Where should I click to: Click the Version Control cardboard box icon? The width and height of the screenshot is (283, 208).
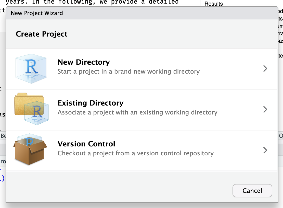point(30,150)
